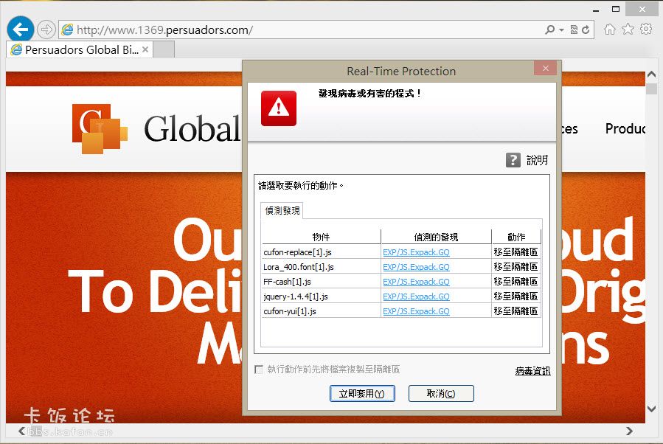Viewport: 663px width, 444px height.
Task: Open a new blank browser tab
Action: click(x=164, y=50)
